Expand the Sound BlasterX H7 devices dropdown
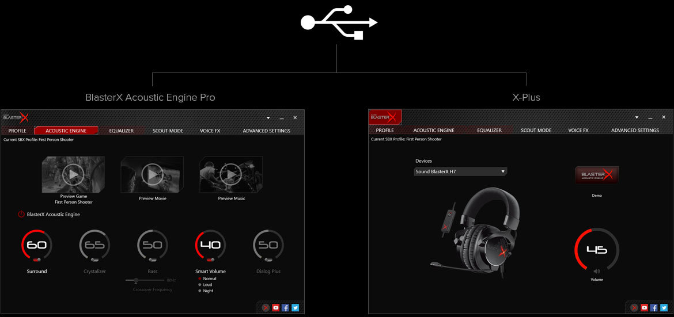 502,171
